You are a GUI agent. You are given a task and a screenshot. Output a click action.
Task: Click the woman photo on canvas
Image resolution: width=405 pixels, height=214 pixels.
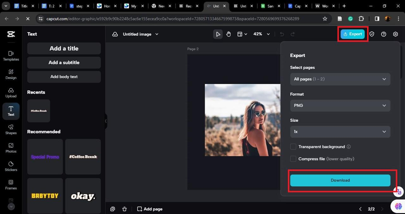coord(242,120)
